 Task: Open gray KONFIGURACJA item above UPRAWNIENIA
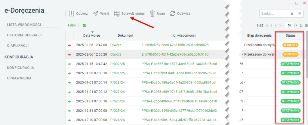pyautogui.click(x=21, y=68)
